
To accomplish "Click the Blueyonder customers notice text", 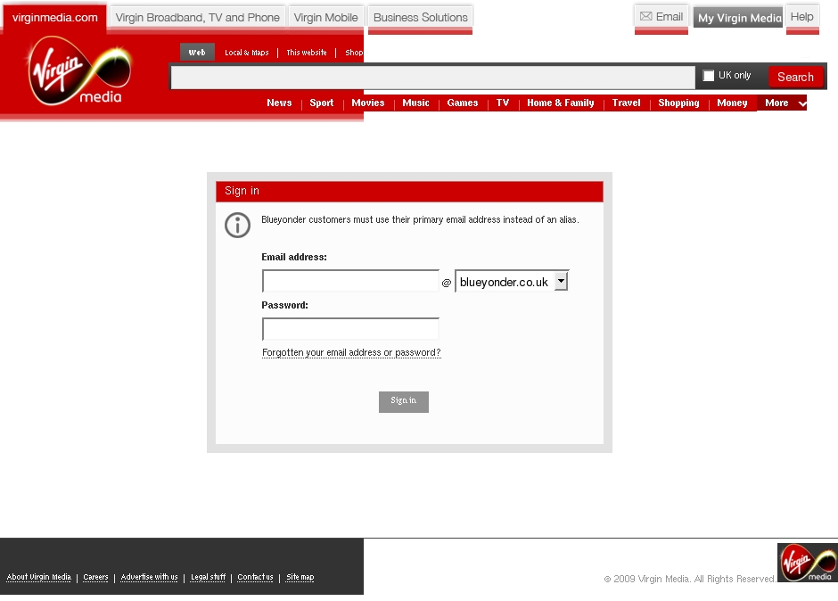I will pyautogui.click(x=420, y=219).
